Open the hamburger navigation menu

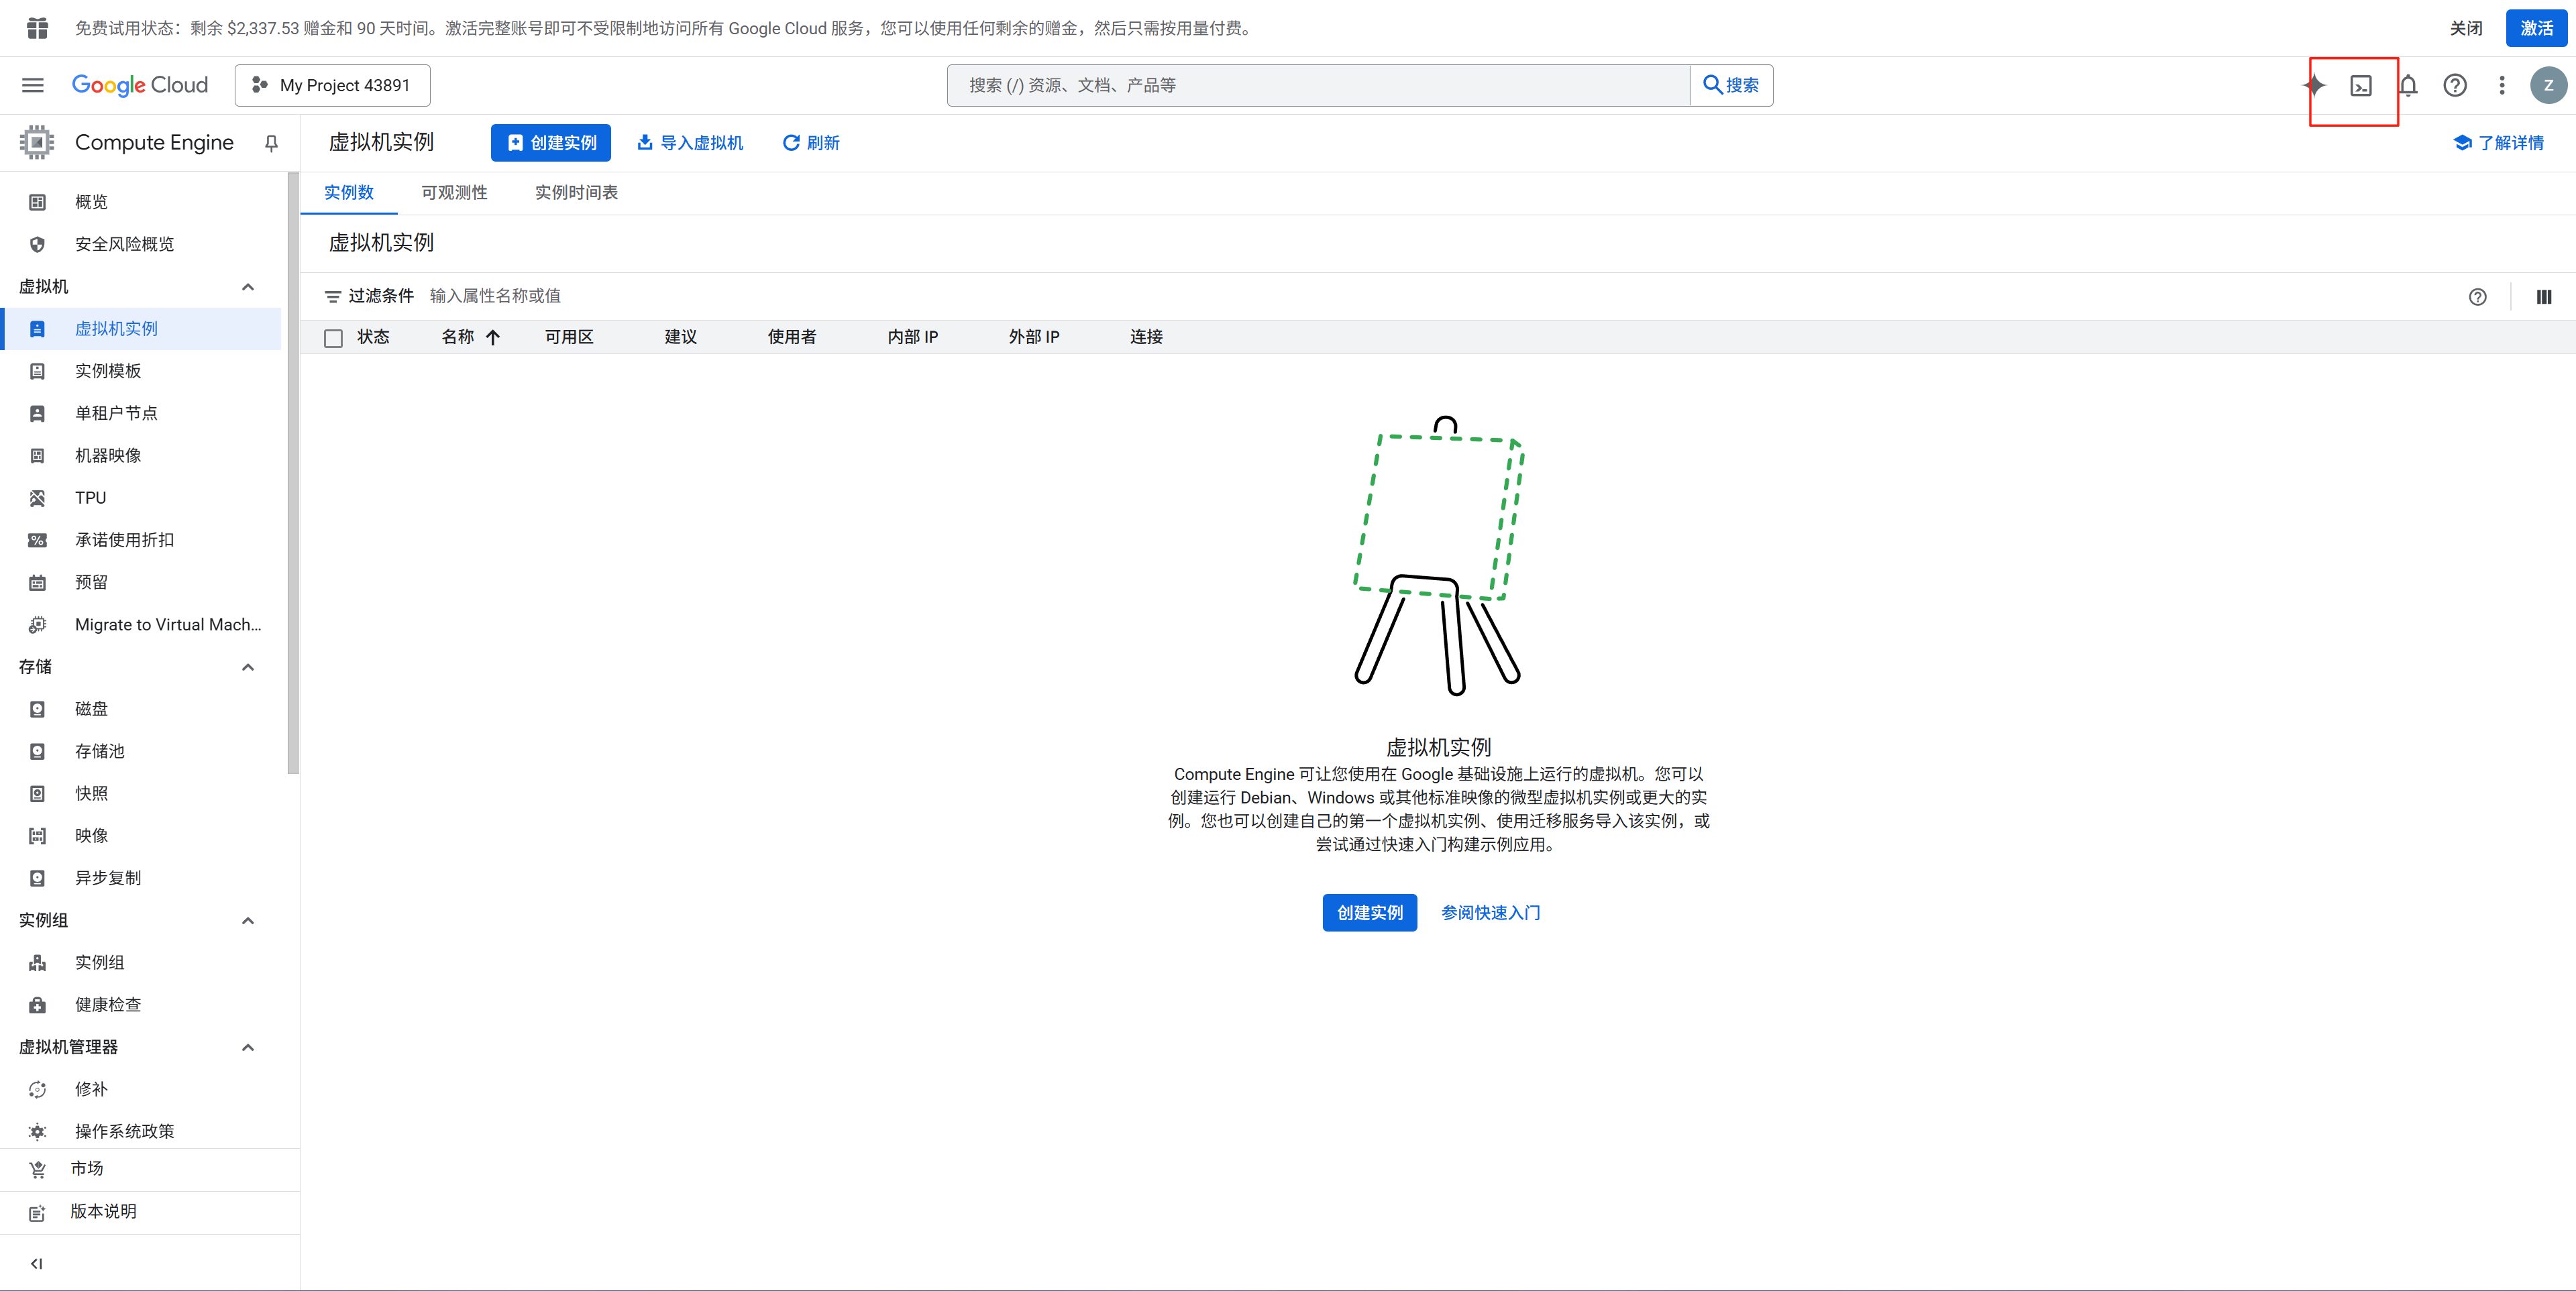[x=33, y=86]
